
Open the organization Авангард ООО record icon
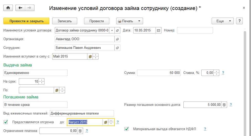tap(118, 39)
